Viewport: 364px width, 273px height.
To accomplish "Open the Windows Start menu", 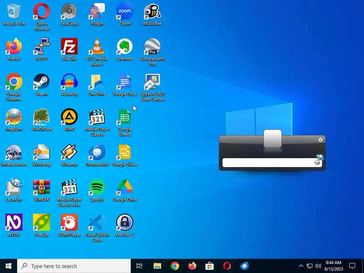I will tap(9, 266).
